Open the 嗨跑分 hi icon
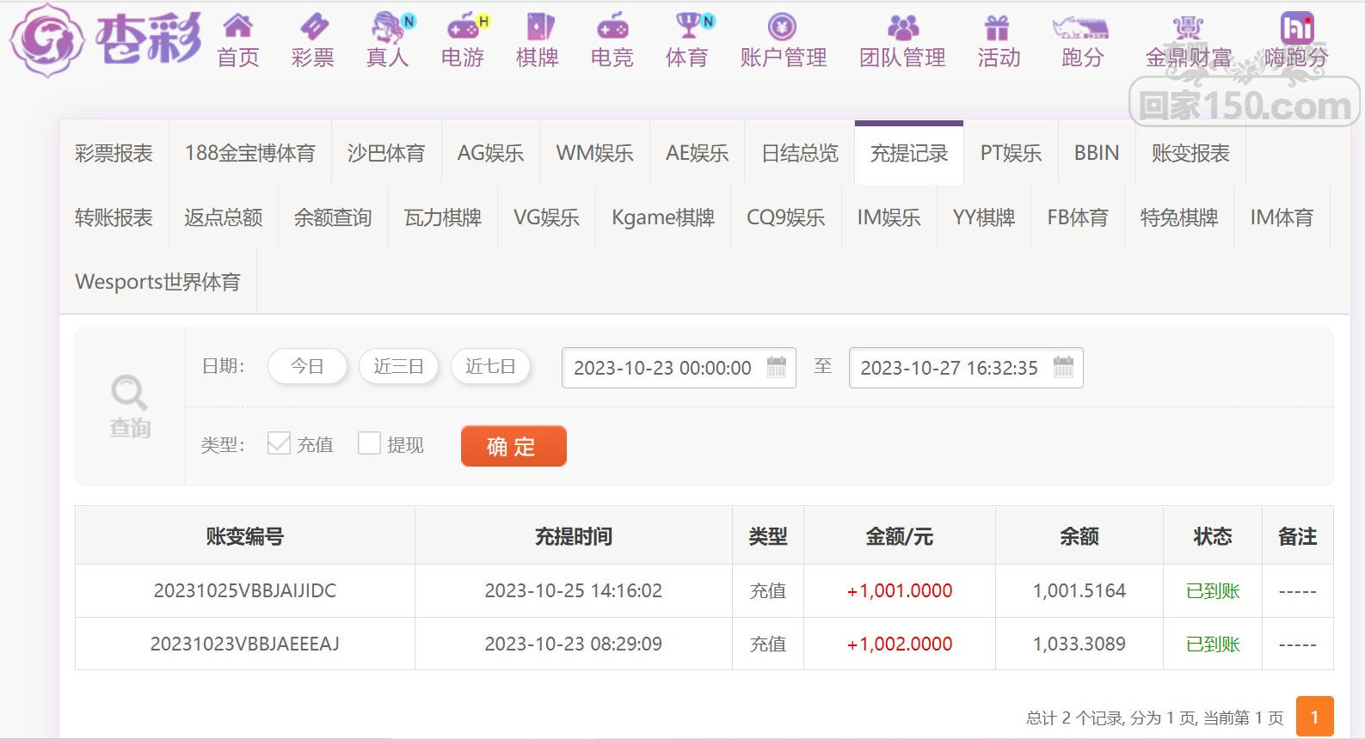 tap(1297, 27)
